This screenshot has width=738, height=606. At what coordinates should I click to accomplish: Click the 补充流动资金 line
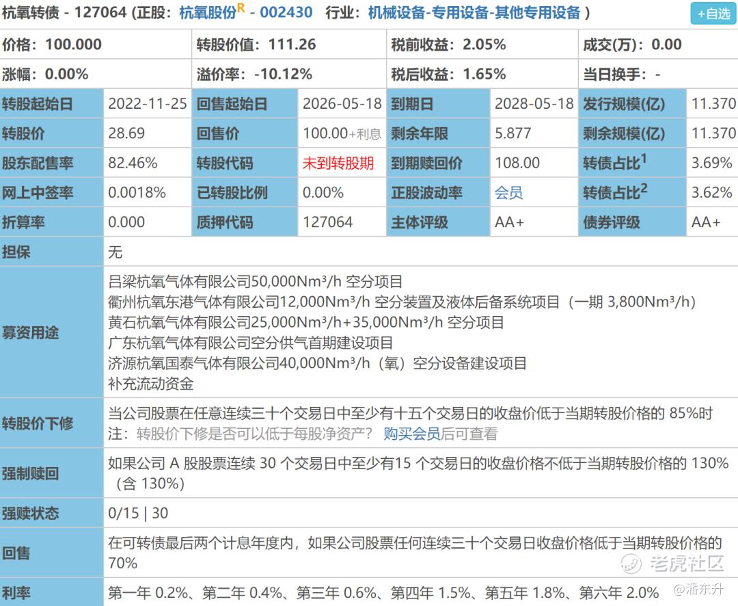point(150,384)
